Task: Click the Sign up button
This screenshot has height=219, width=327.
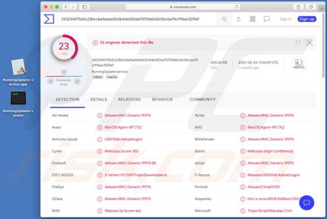Action: click(x=307, y=19)
